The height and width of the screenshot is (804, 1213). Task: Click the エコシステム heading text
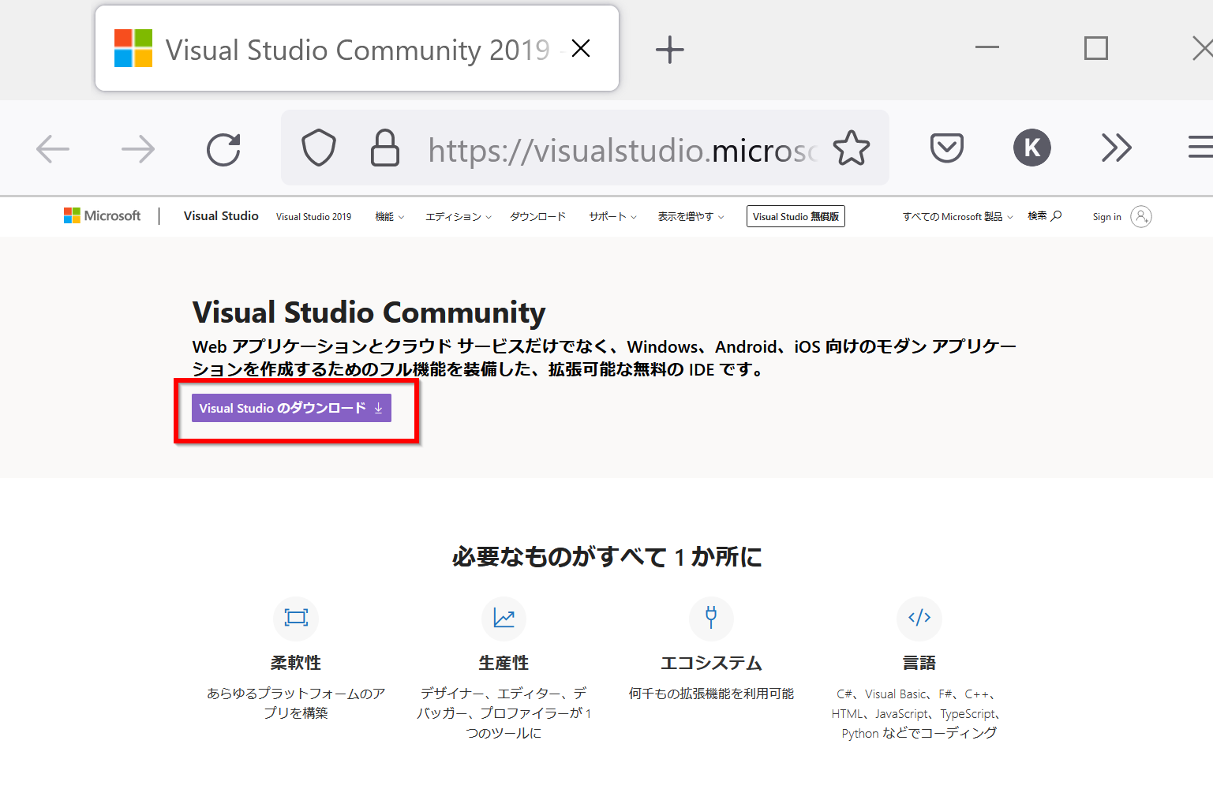pyautogui.click(x=711, y=663)
